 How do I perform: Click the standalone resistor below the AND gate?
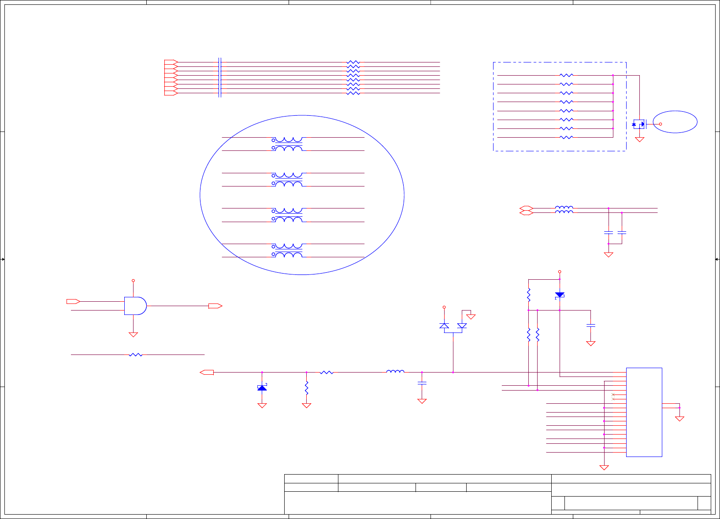[x=136, y=355]
